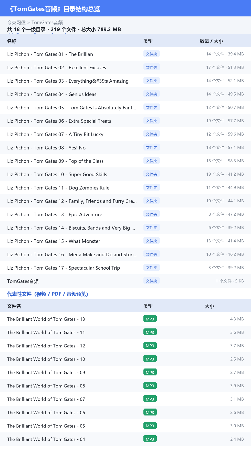The height and width of the screenshot is (454, 251).
Task: Click the summary line 共 18 个一级目录
Action: (64, 29)
